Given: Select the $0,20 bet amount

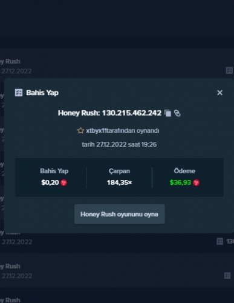Looking at the screenshot, I should [x=50, y=182].
